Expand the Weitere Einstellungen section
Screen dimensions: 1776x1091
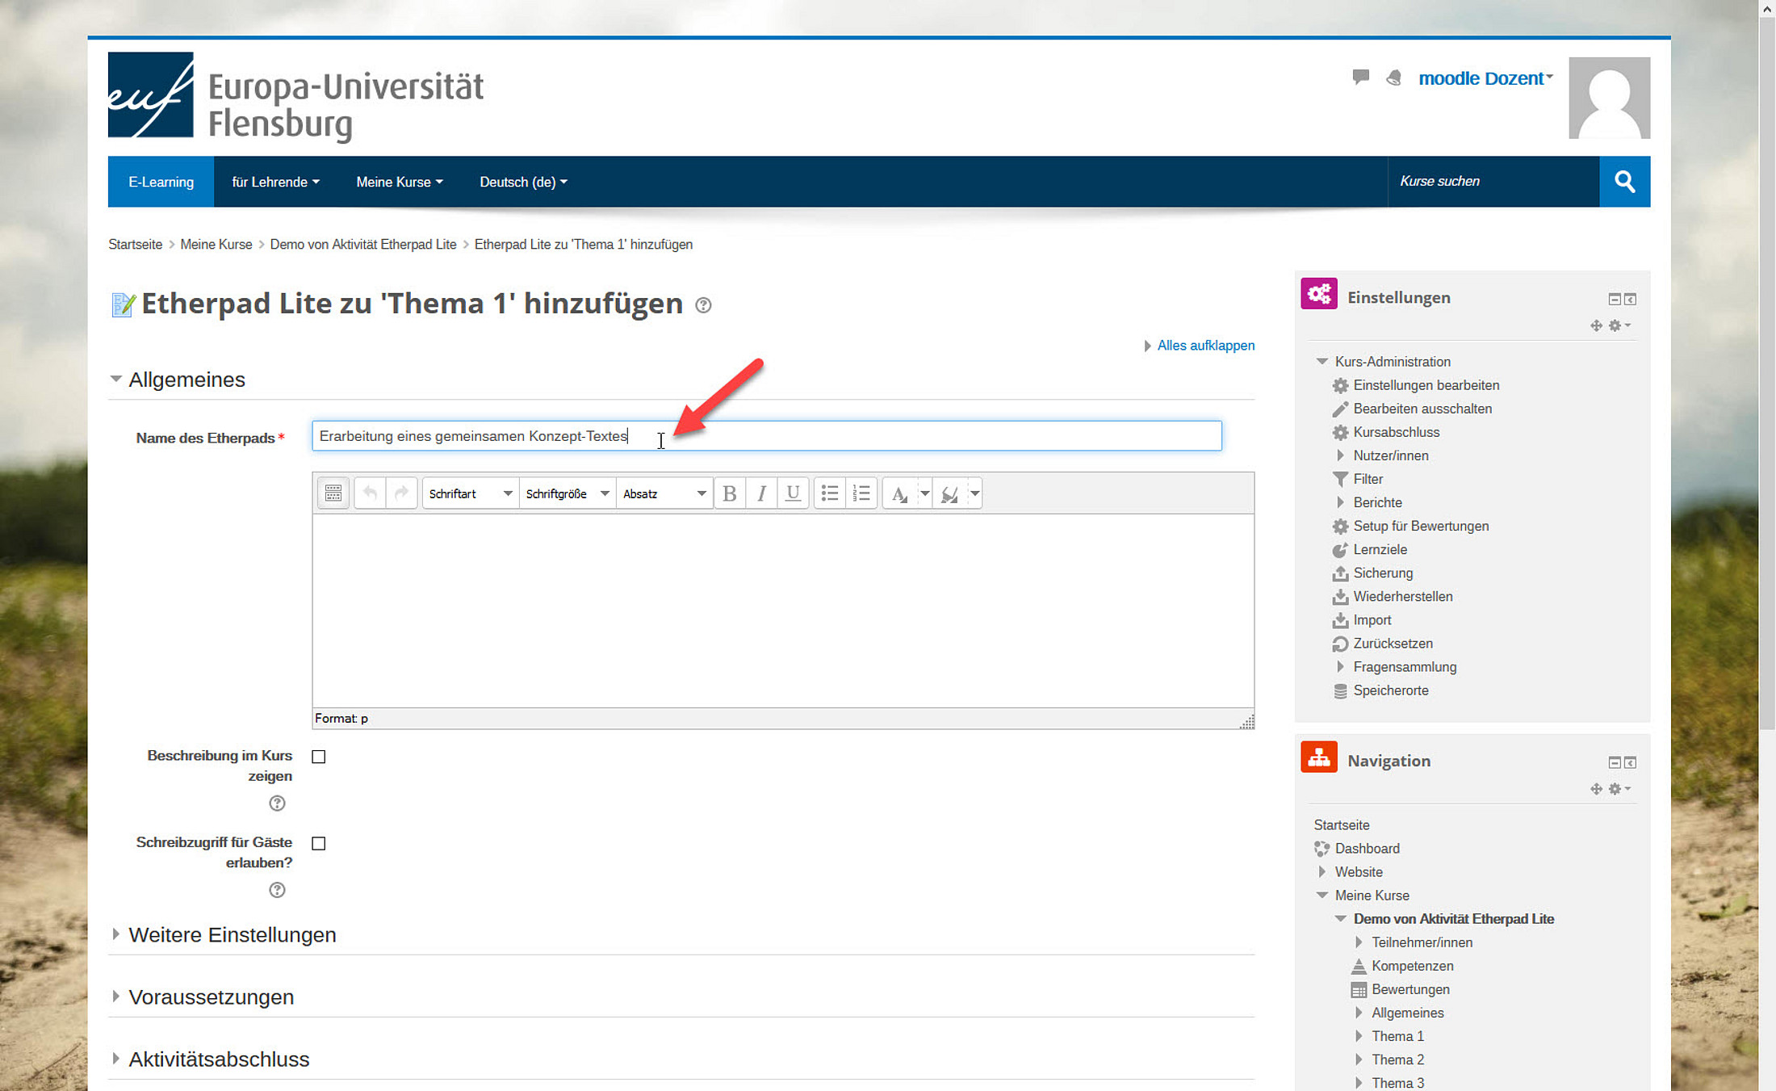232,934
